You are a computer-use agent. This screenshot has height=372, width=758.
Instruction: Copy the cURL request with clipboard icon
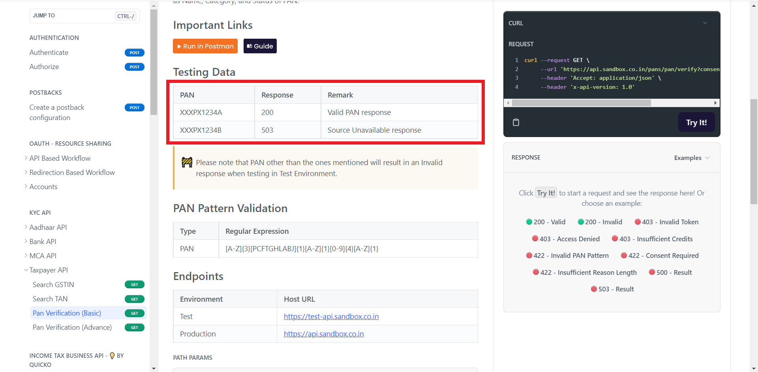[516, 122]
